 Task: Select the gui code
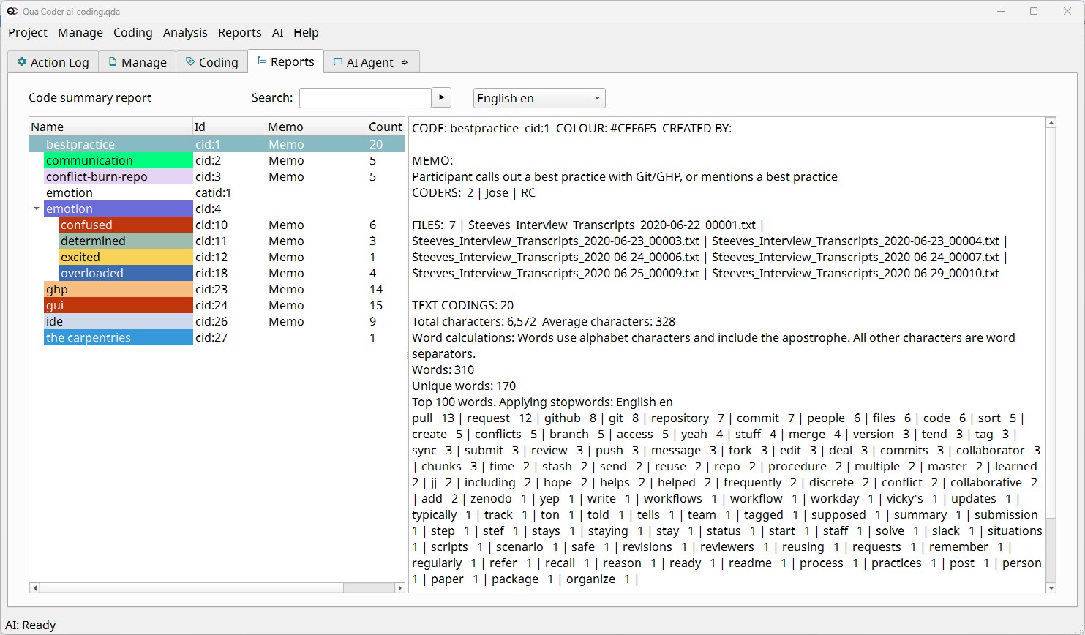click(x=119, y=305)
